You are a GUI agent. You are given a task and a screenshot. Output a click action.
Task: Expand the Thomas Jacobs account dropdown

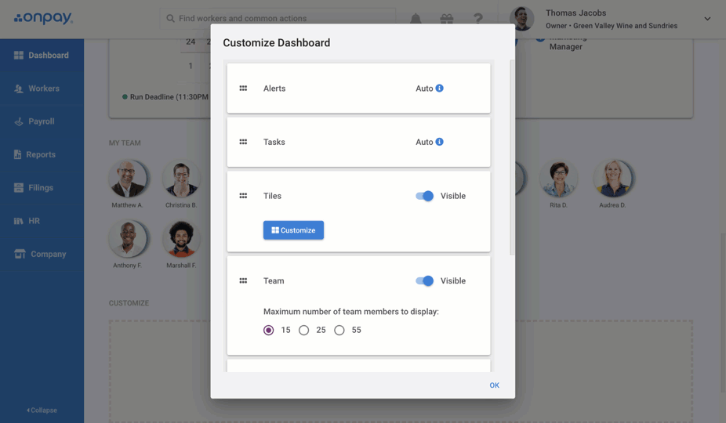(x=706, y=19)
